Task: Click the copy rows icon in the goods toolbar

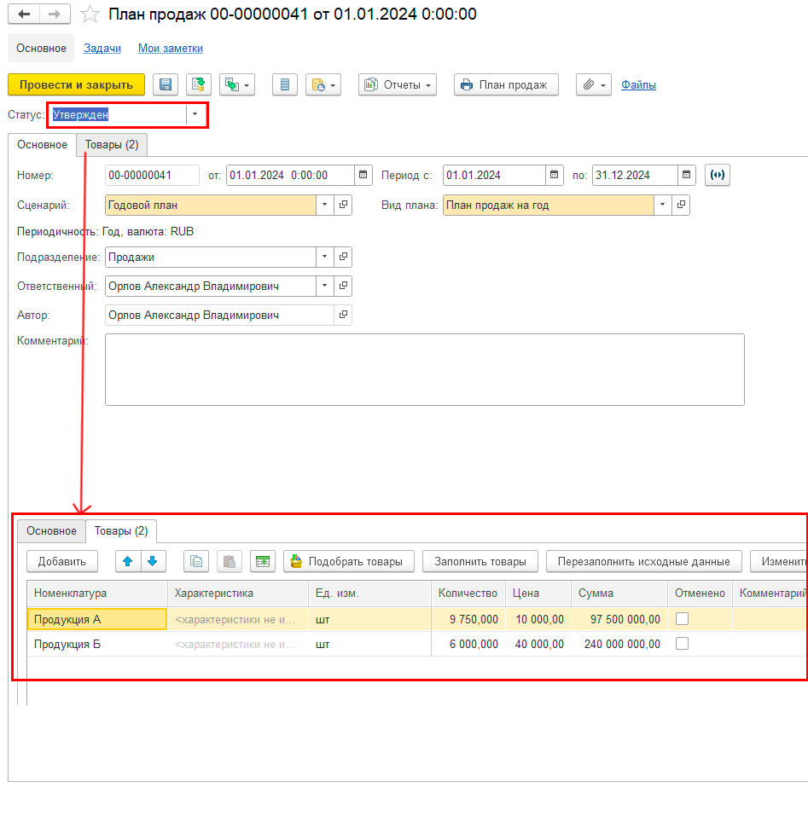Action: pyautogui.click(x=196, y=561)
